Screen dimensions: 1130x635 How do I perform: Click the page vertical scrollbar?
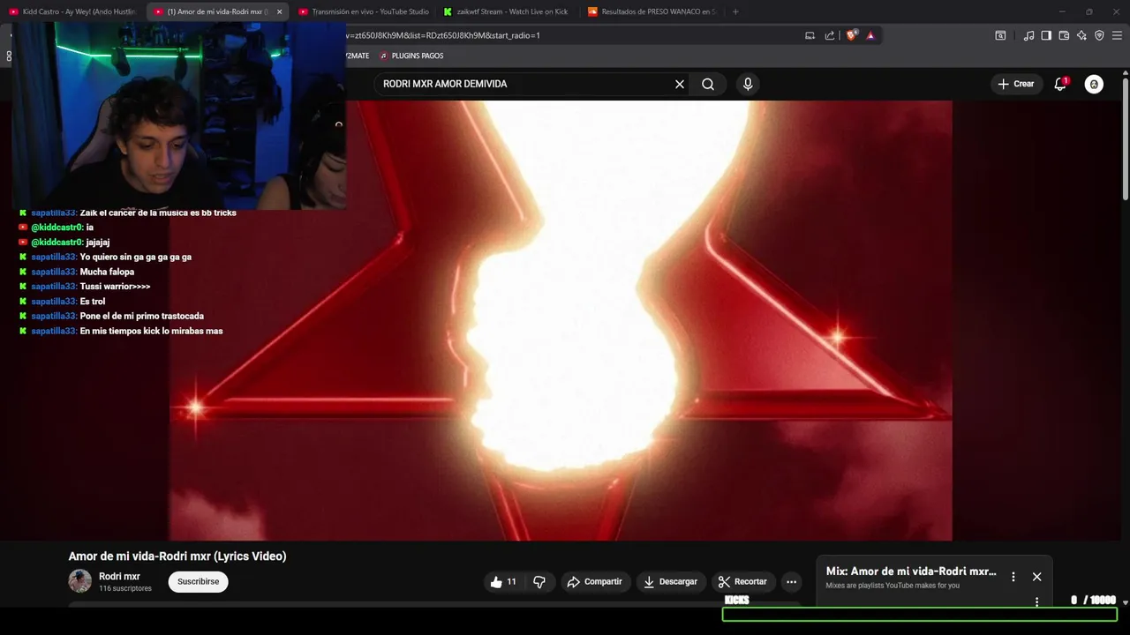click(1125, 141)
